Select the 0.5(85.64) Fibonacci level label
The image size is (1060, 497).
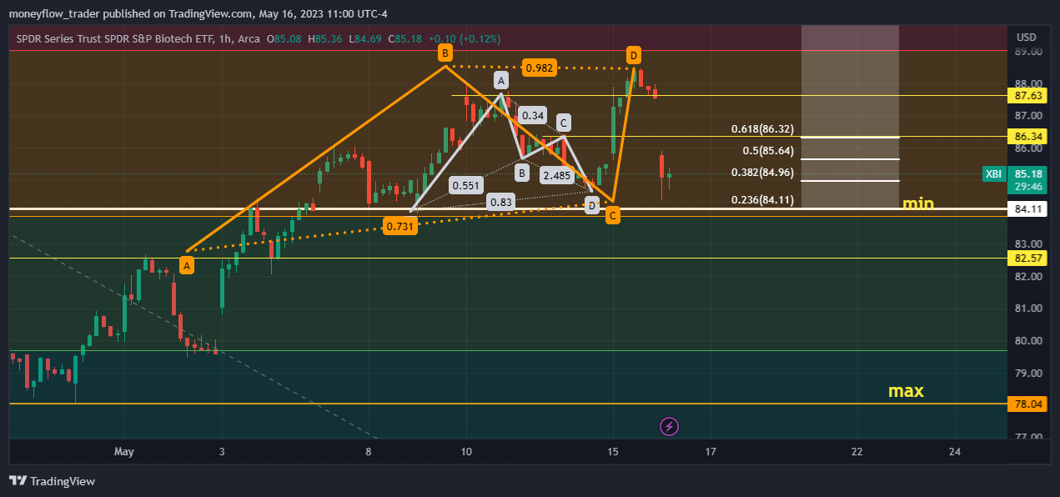coord(769,152)
